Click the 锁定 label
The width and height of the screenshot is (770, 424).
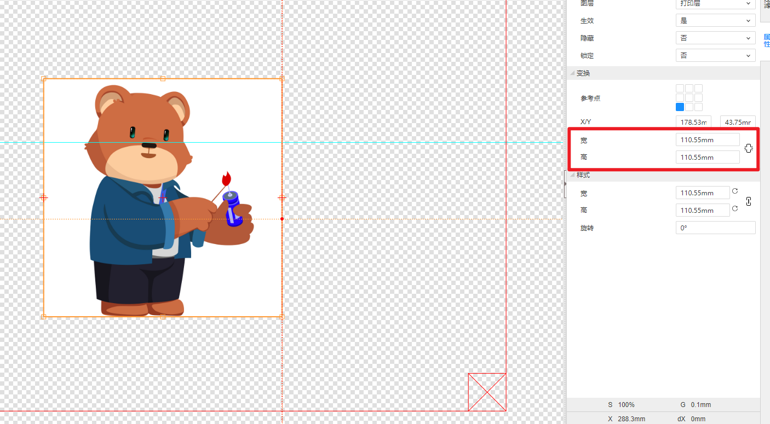pos(587,55)
